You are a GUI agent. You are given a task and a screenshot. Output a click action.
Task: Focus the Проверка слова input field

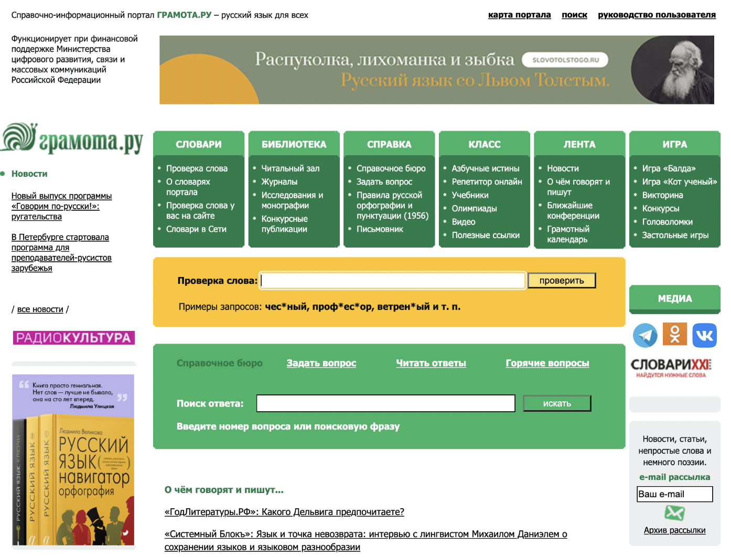coord(393,281)
